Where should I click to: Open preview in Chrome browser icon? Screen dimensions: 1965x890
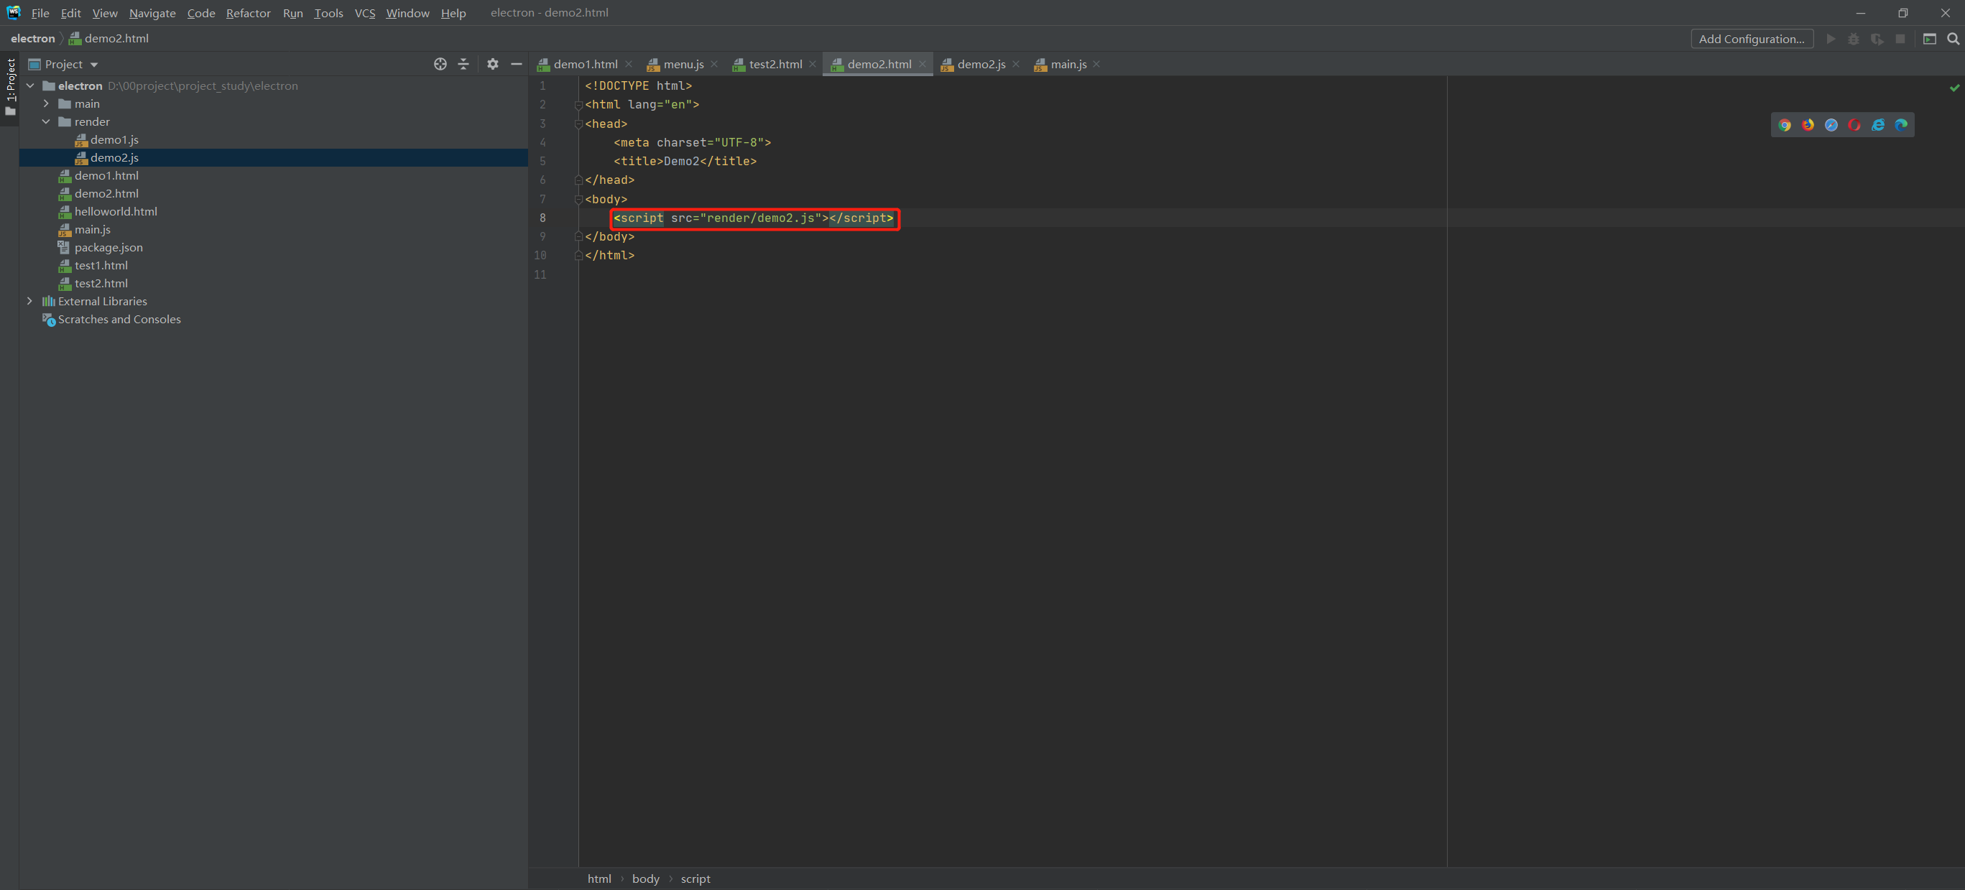pos(1784,125)
